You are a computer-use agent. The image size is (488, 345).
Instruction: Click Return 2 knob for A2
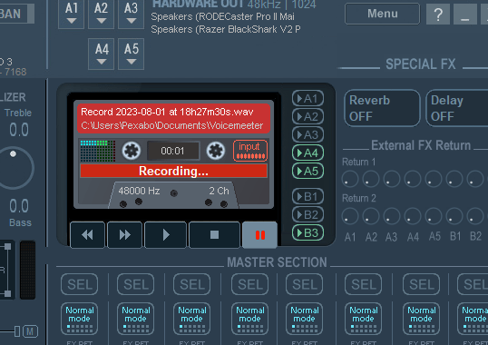click(371, 216)
